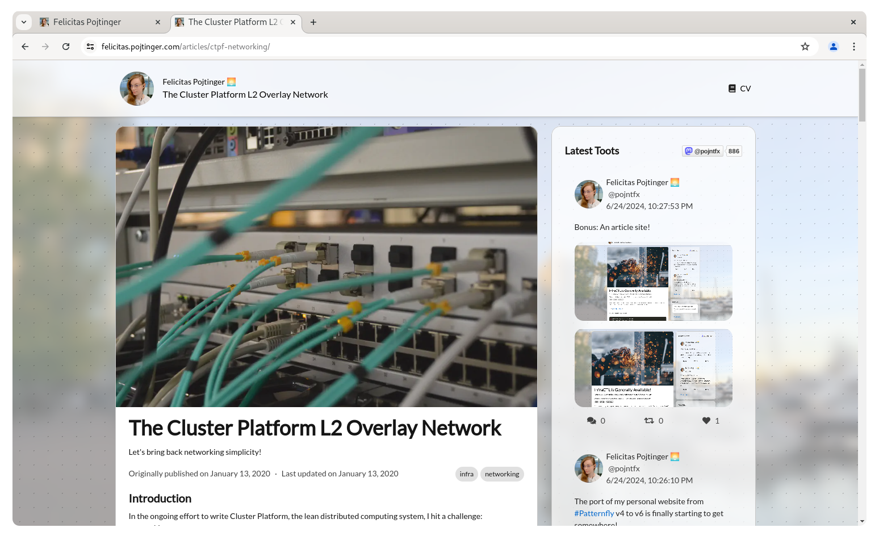879x540 pixels.
Task: Open avatar of the 10:27:53 PM toot
Action: (x=589, y=194)
